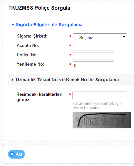The height and width of the screenshot is (166, 134).
Task: Open the Sigorta Şirketi dropdown list
Action: coord(100,37)
